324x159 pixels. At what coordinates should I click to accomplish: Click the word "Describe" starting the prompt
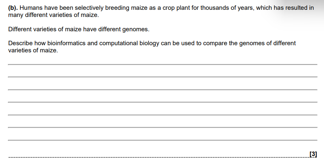[20, 43]
